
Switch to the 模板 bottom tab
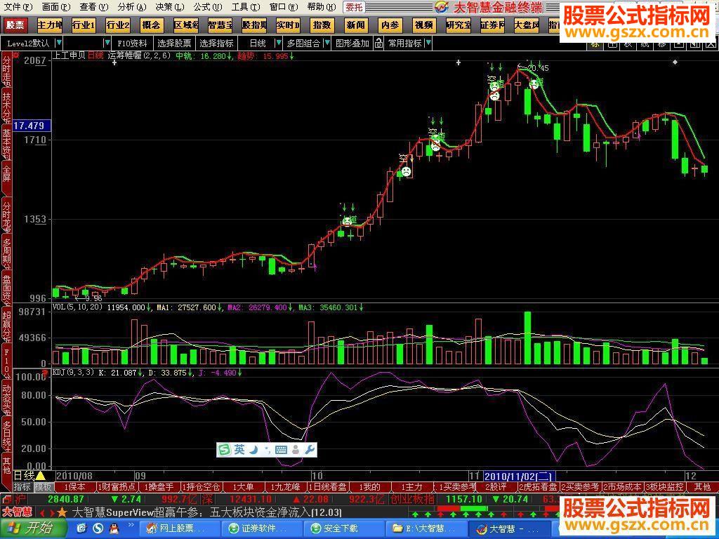click(44, 487)
